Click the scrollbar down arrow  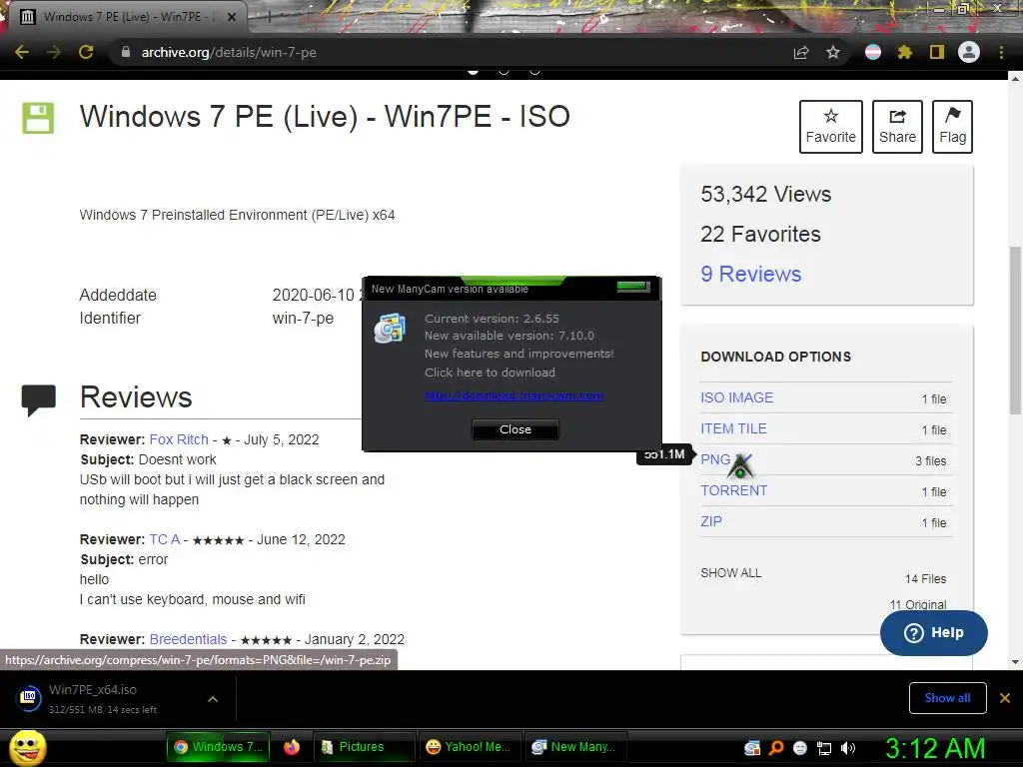click(1015, 662)
